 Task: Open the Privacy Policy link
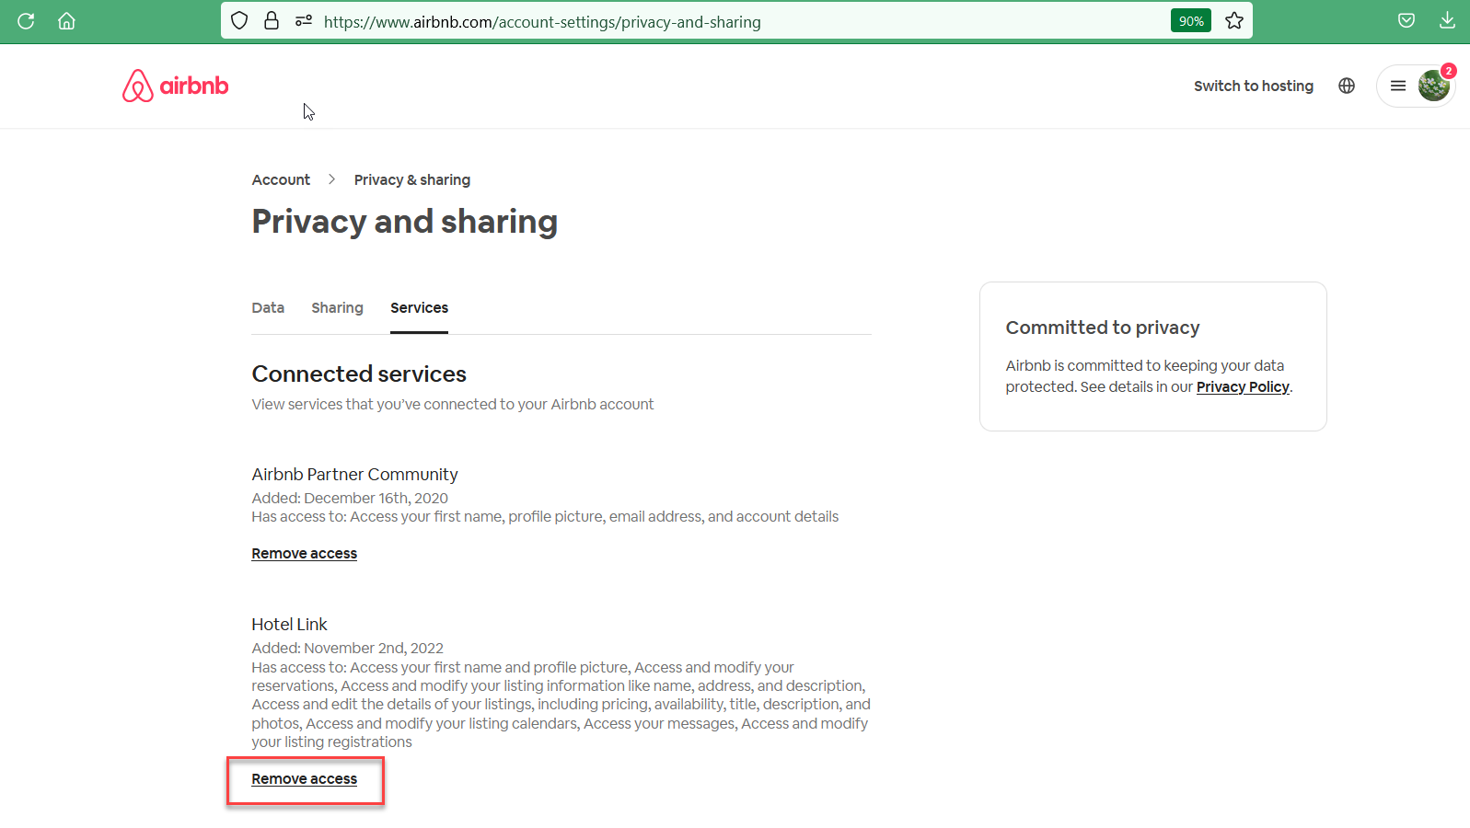point(1243,386)
